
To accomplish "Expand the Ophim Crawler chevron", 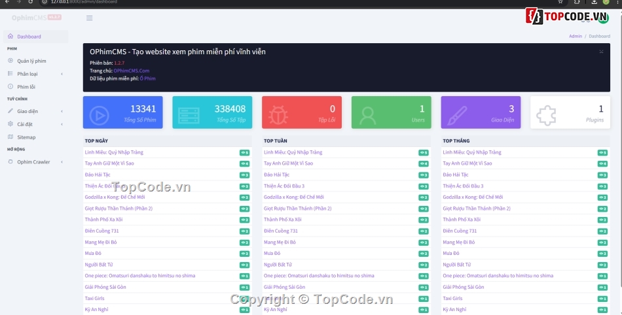I will coord(62,162).
